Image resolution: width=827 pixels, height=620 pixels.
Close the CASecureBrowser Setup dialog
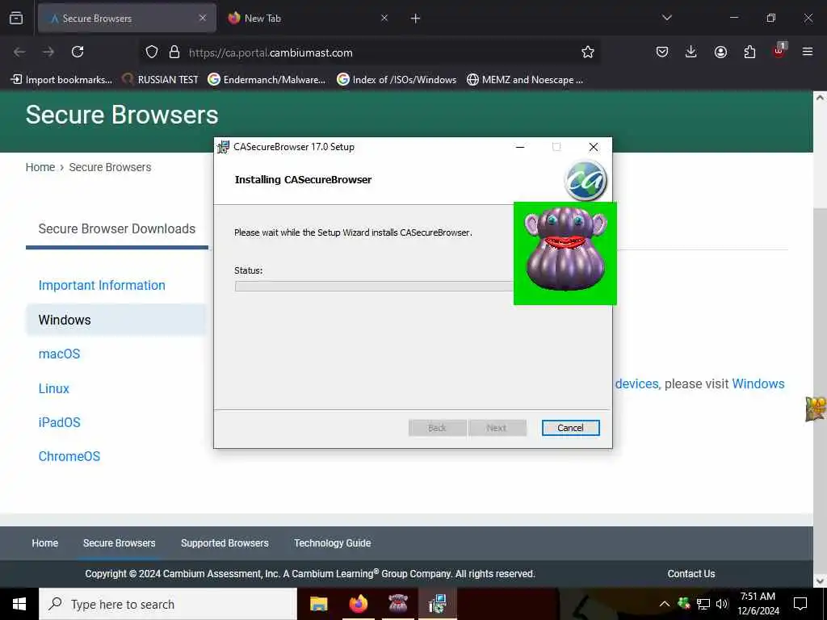(x=594, y=147)
